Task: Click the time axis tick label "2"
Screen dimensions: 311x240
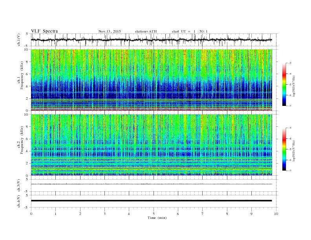Action: tap(80, 214)
